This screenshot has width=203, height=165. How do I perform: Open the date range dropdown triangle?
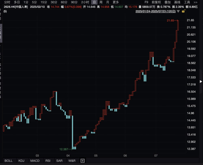click(178, 11)
